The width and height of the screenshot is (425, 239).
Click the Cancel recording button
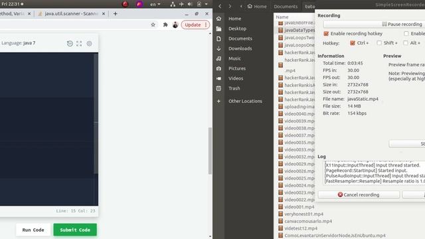(359, 195)
